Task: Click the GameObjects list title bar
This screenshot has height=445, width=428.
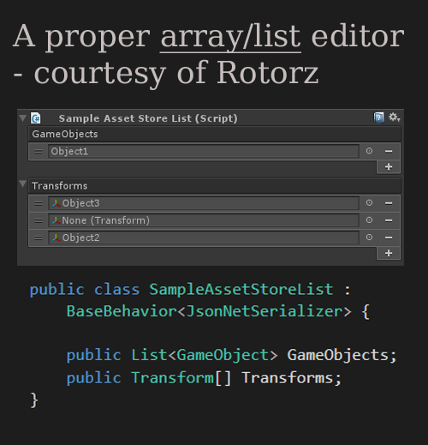Action: [214, 134]
